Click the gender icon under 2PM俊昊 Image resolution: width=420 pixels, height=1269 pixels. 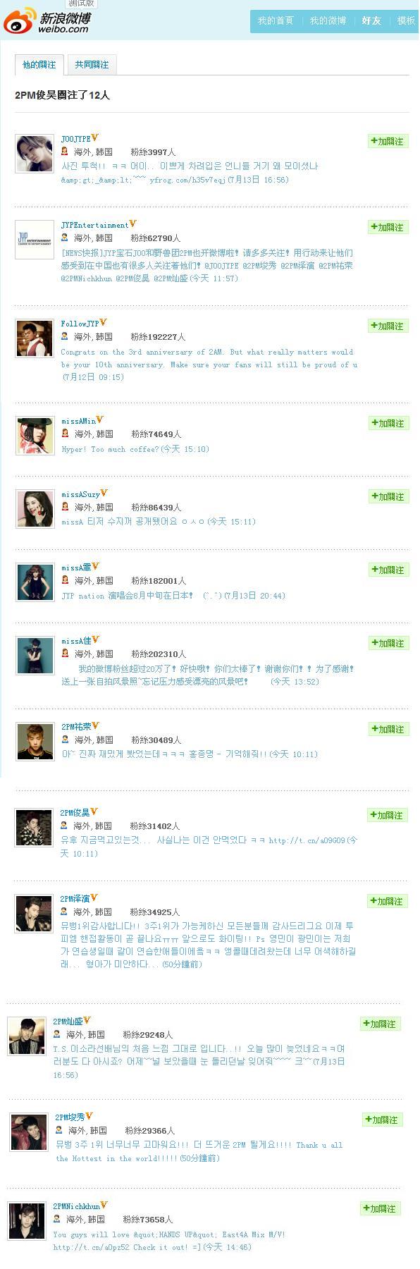[64, 826]
